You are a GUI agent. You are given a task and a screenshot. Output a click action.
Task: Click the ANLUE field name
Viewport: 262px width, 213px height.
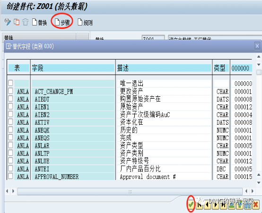click(42, 161)
